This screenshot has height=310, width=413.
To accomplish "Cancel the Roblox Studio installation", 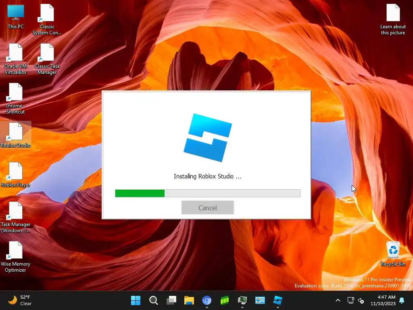I will click(x=208, y=207).
